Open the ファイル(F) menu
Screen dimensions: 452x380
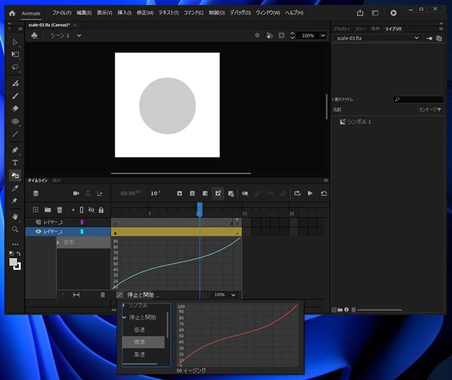coord(61,13)
